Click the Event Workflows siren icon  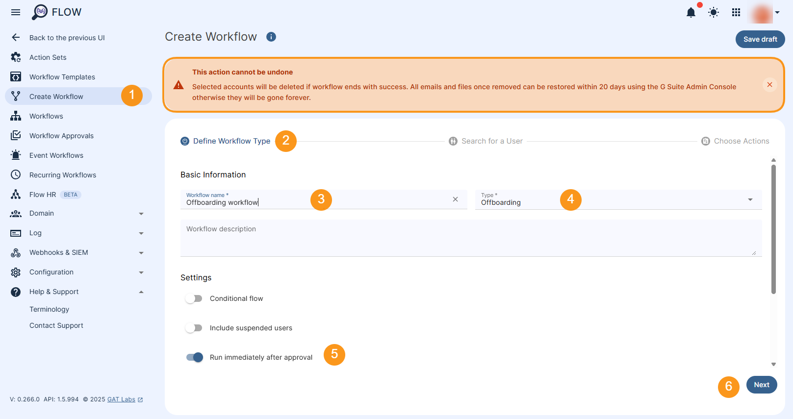(16, 155)
